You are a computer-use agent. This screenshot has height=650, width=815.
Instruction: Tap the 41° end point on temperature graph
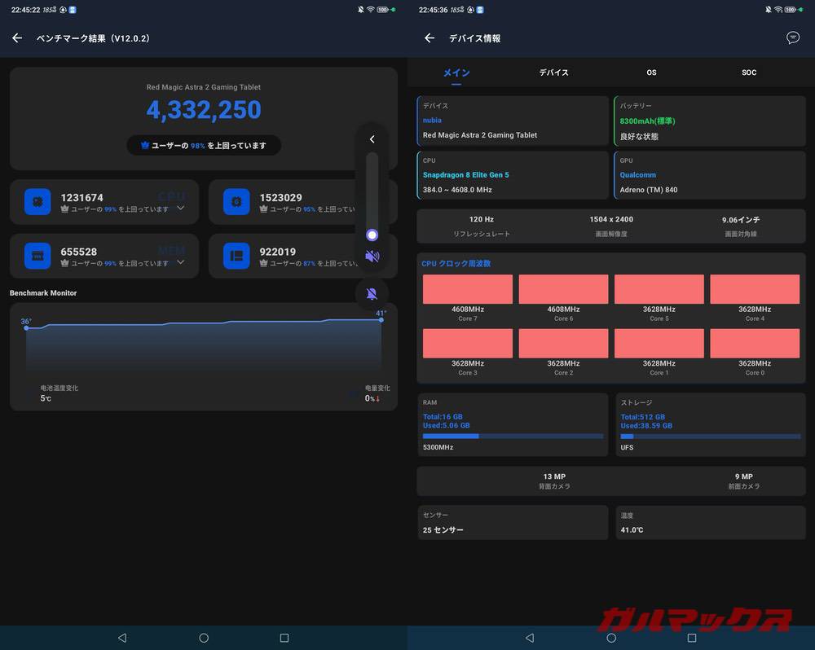[x=381, y=319]
